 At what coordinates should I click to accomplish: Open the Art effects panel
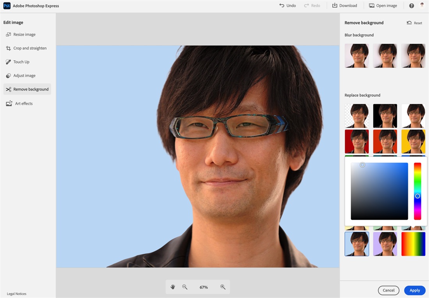[x=23, y=103]
